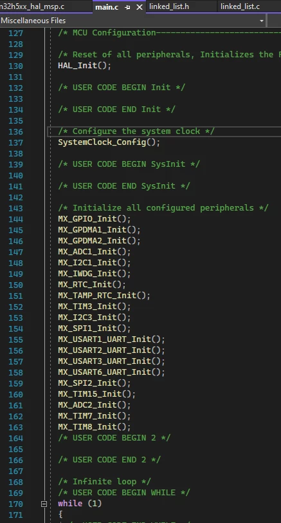This screenshot has height=523, width=281.
Task: Pin the main.c tab
Action: 127,7
